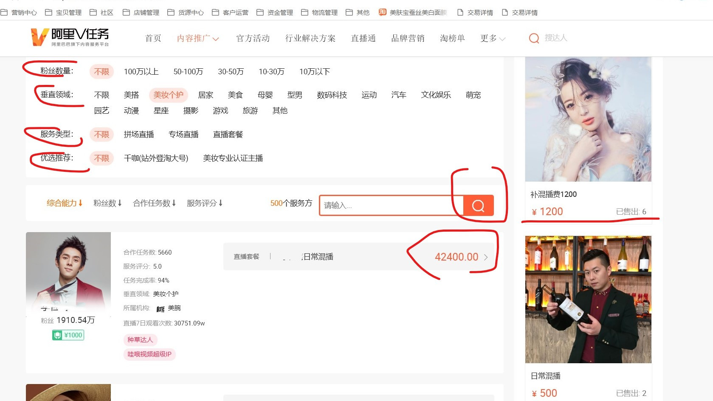Screen dimensions: 713x401
Task: Sort results by 服务评分
Action: tap(205, 203)
